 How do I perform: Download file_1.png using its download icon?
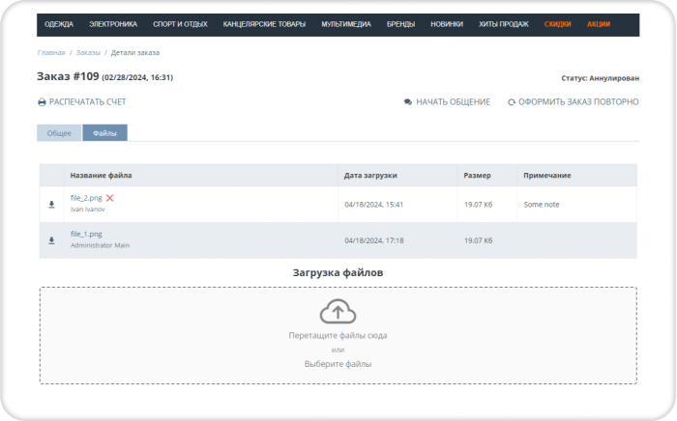[51, 240]
